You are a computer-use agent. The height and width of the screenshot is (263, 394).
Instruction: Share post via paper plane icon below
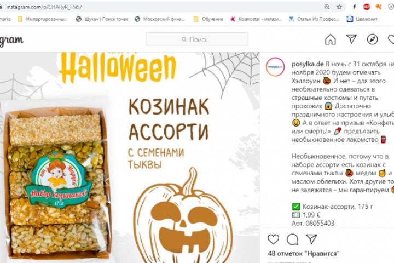[x=311, y=239]
